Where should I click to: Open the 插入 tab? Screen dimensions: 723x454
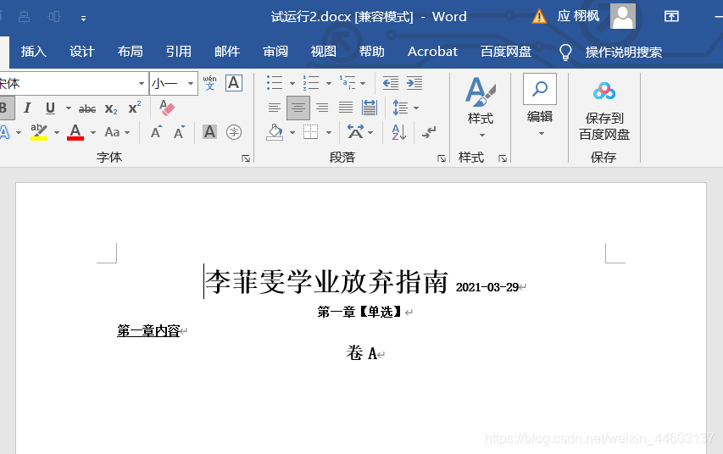point(34,52)
